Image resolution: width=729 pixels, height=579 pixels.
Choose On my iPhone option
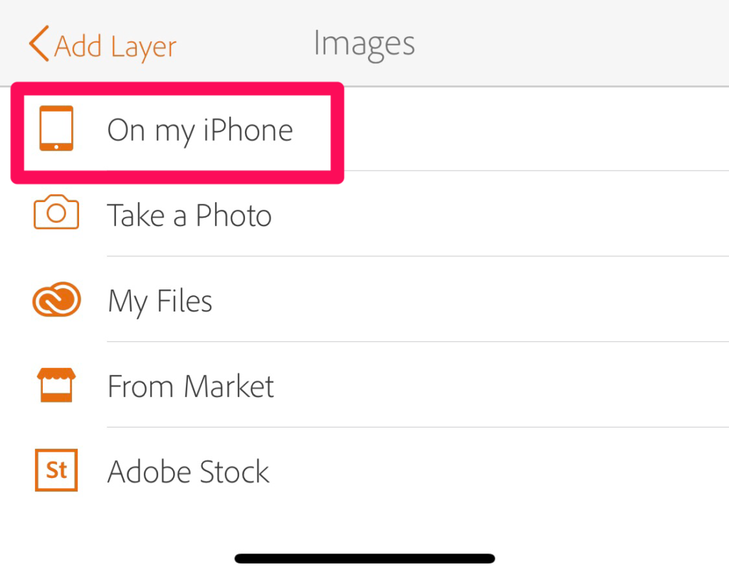click(x=200, y=130)
